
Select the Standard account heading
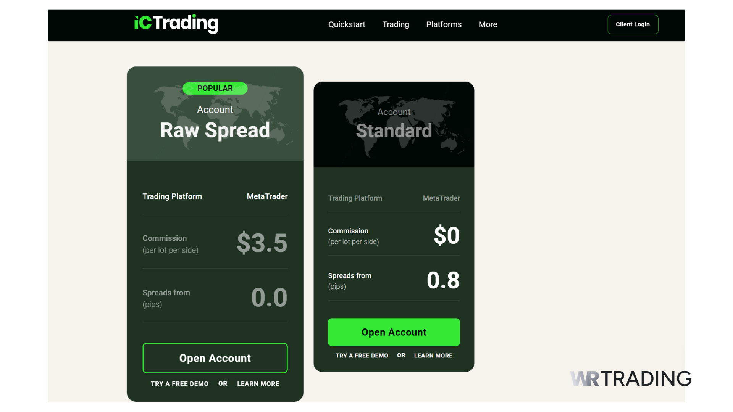click(x=394, y=131)
